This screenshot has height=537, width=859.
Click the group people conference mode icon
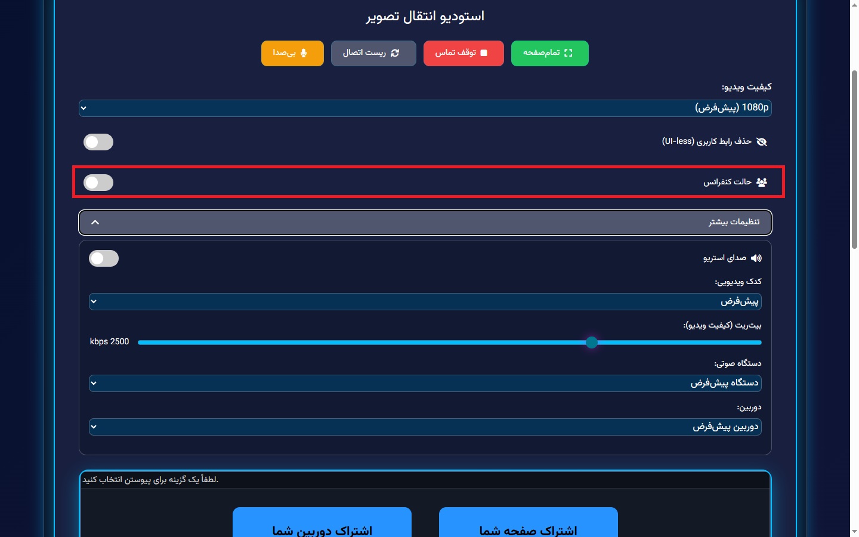(761, 182)
